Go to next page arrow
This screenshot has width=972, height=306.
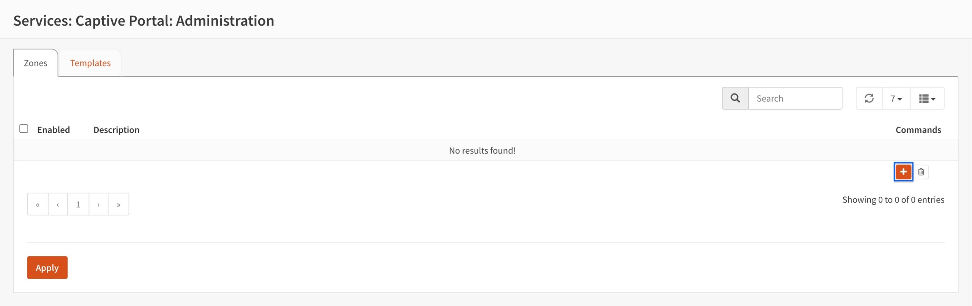click(x=98, y=204)
